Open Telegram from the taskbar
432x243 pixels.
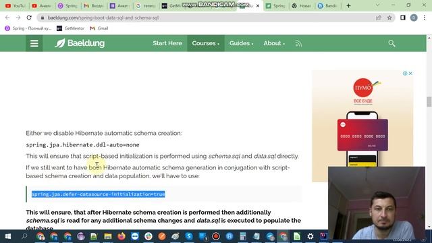tap(270, 236)
